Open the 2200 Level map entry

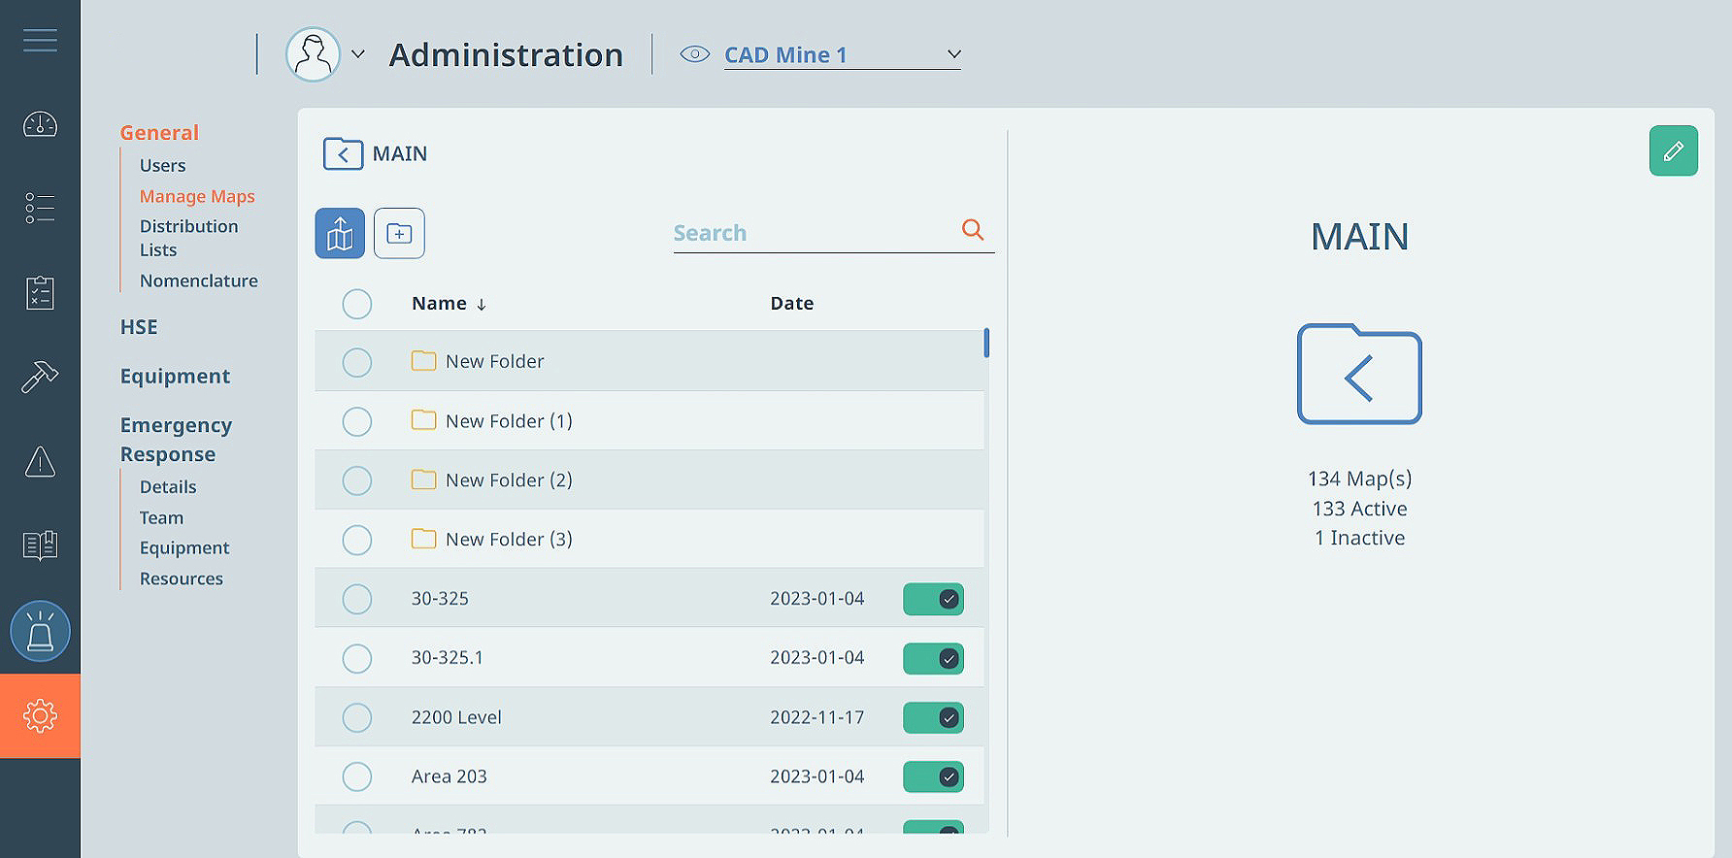456,717
